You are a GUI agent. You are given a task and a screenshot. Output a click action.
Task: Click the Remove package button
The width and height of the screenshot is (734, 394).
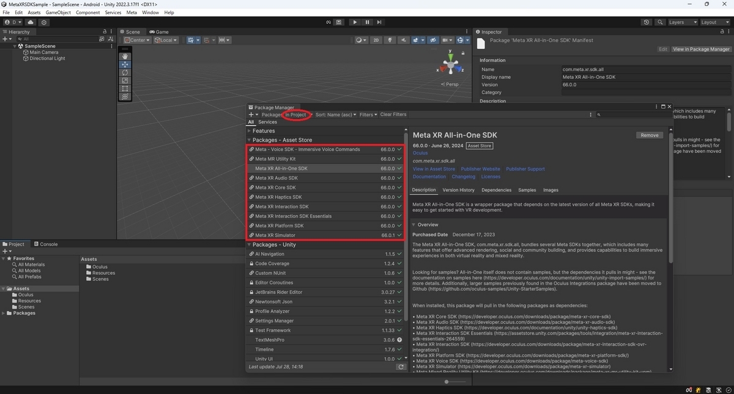(650, 135)
